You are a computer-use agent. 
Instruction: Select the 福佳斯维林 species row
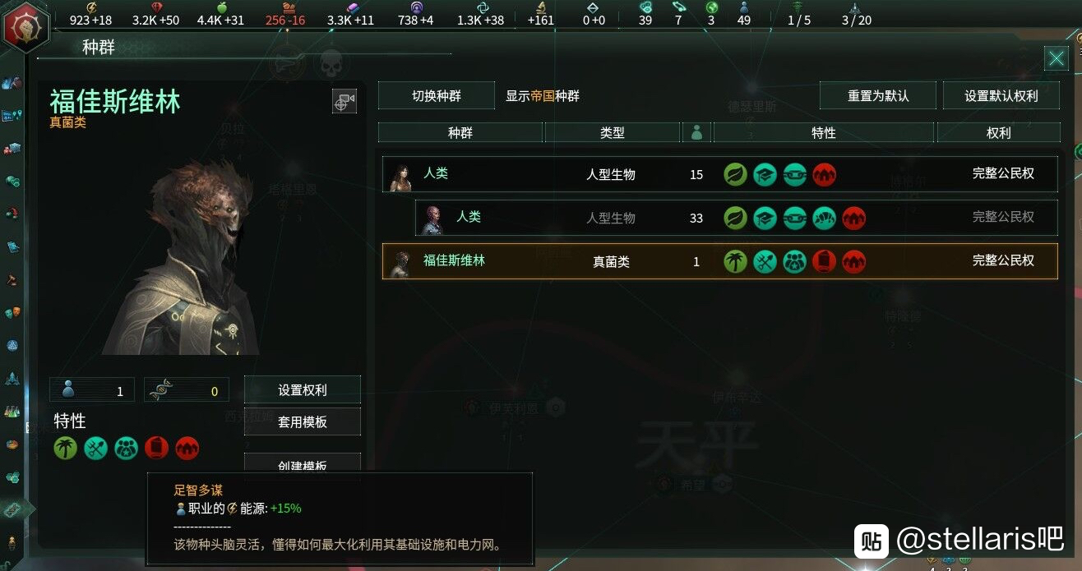(x=719, y=261)
